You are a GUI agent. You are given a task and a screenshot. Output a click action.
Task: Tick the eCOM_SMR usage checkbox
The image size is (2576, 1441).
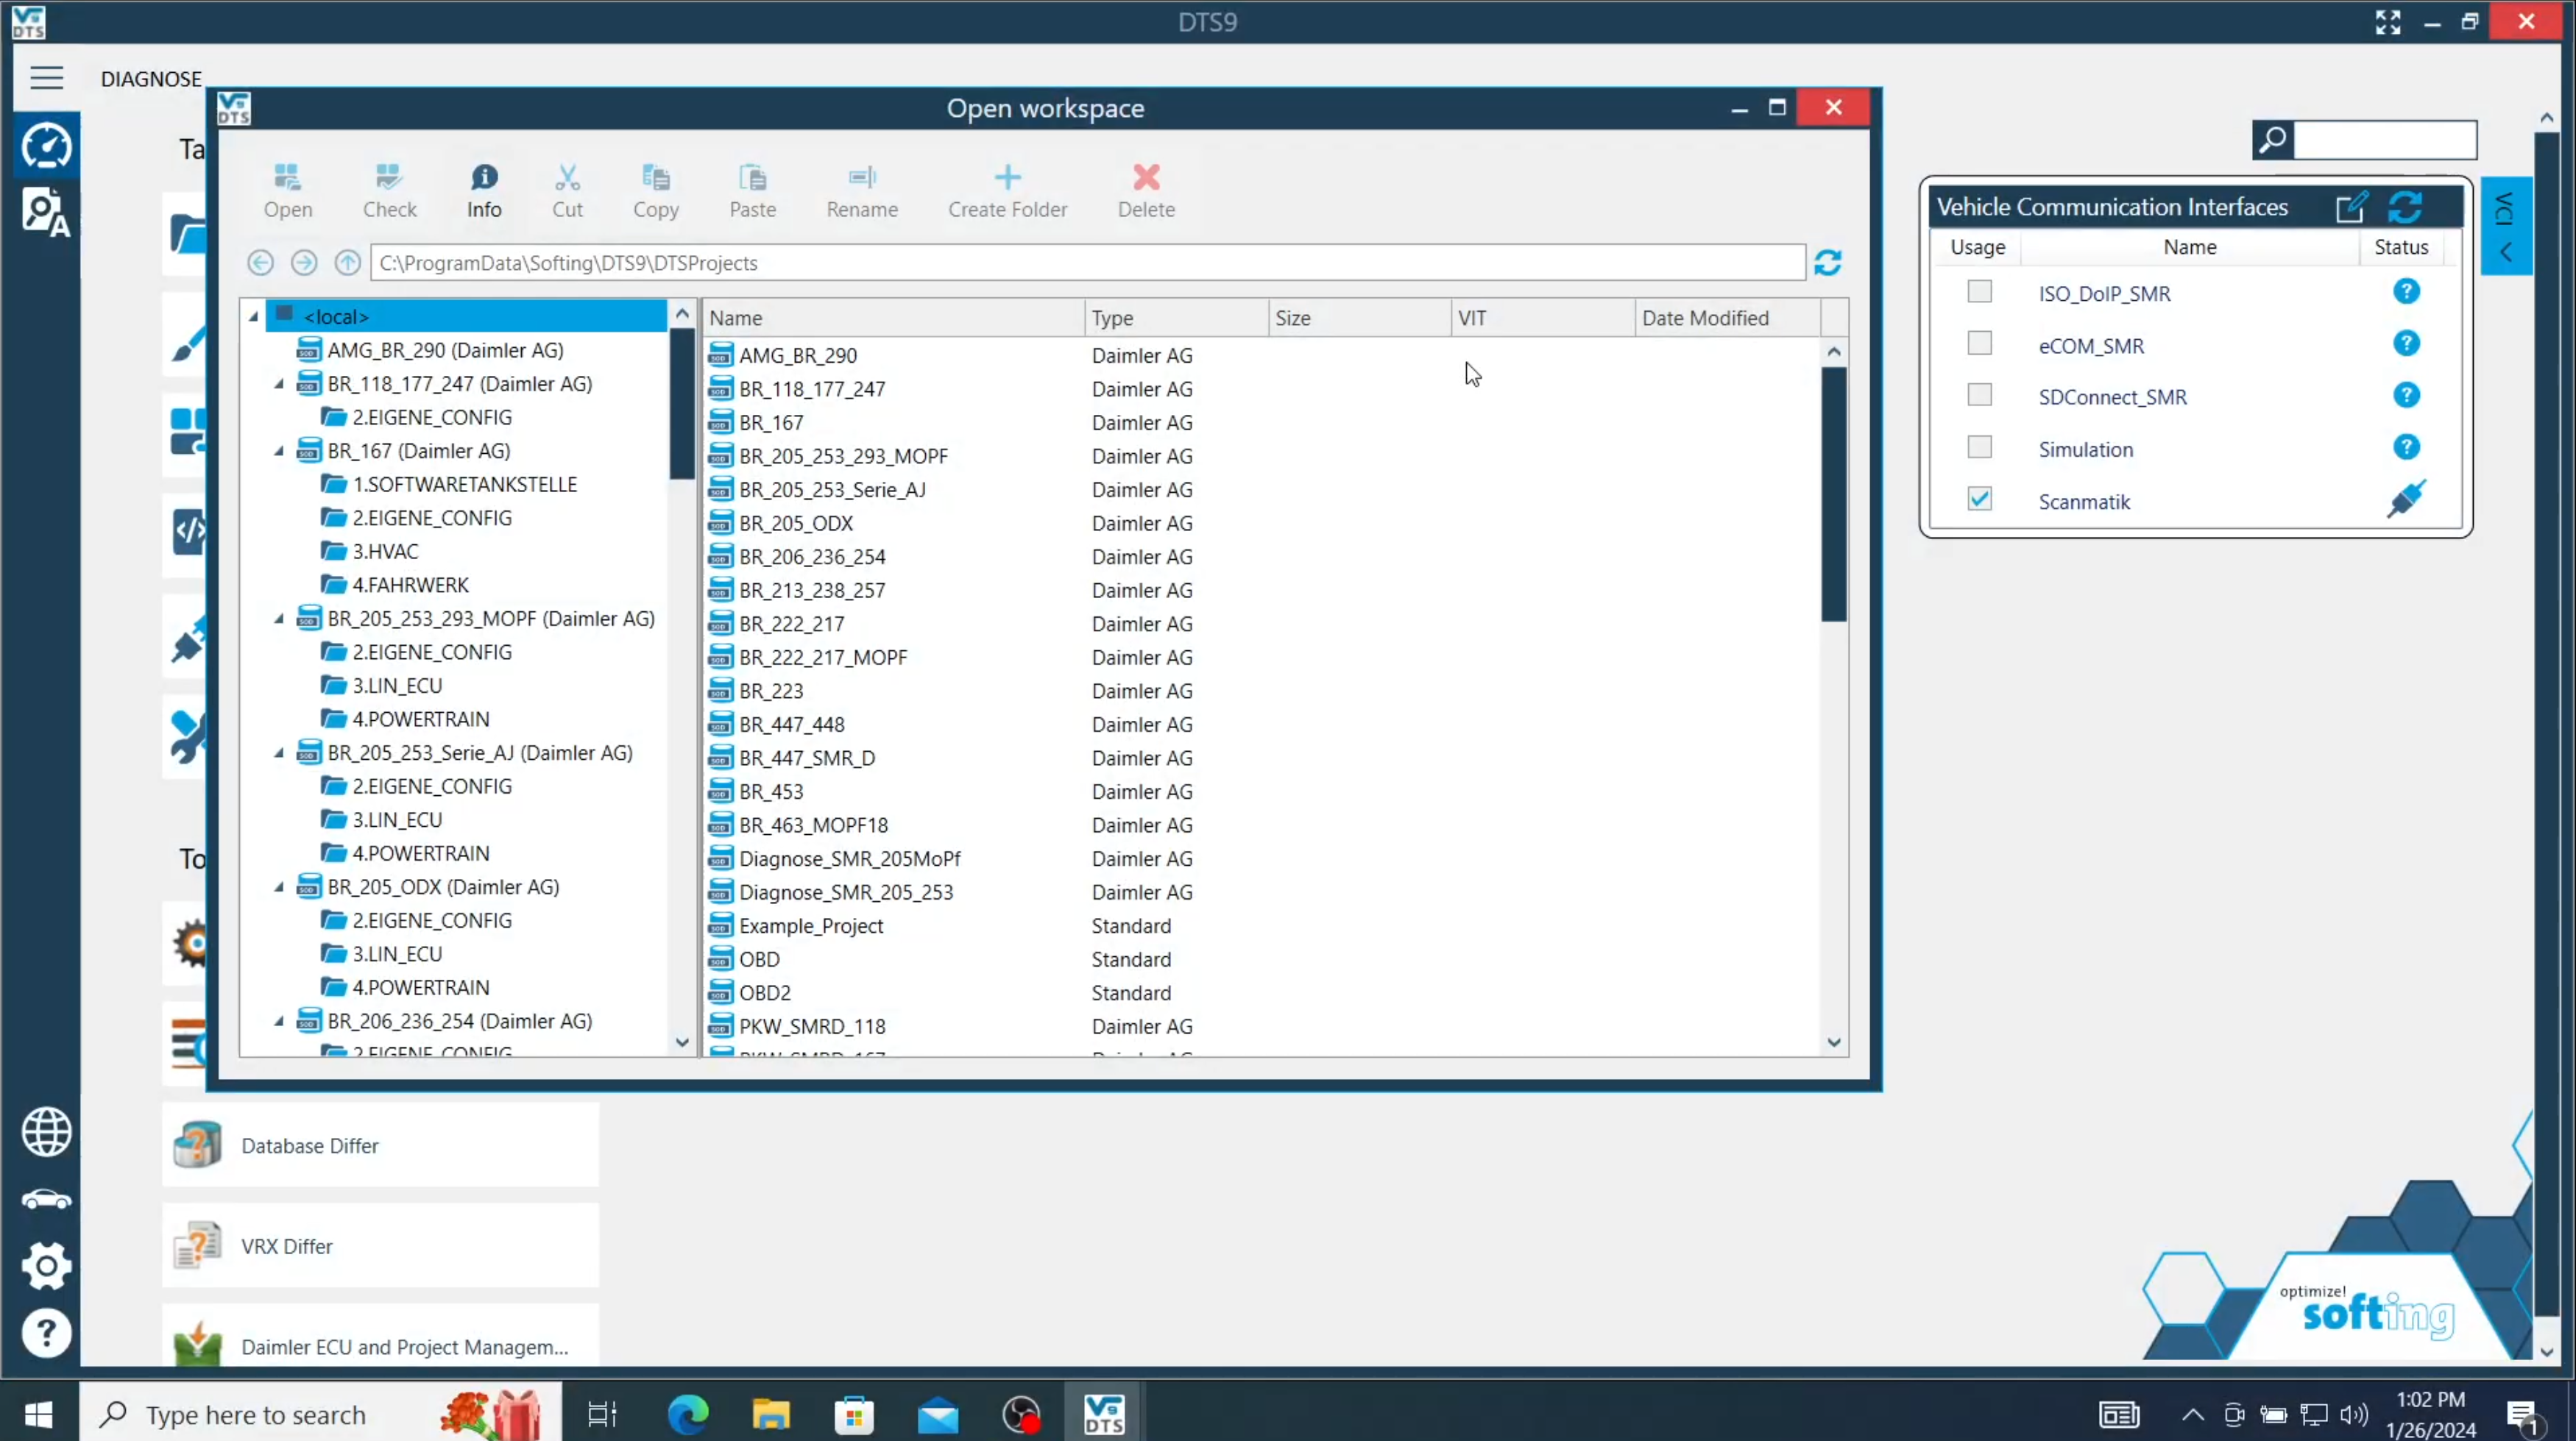pos(1979,343)
